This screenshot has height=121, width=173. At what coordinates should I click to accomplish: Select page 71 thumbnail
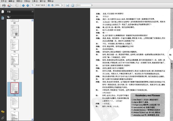point(15,59)
